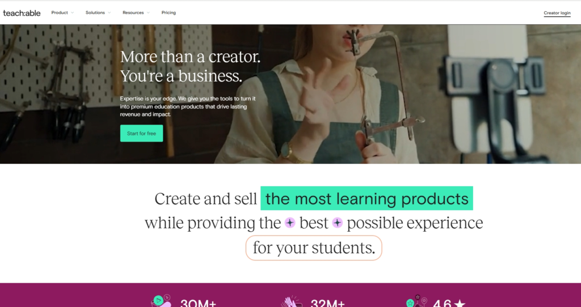Open the Creator login link
This screenshot has height=307, width=581.
[x=557, y=13]
